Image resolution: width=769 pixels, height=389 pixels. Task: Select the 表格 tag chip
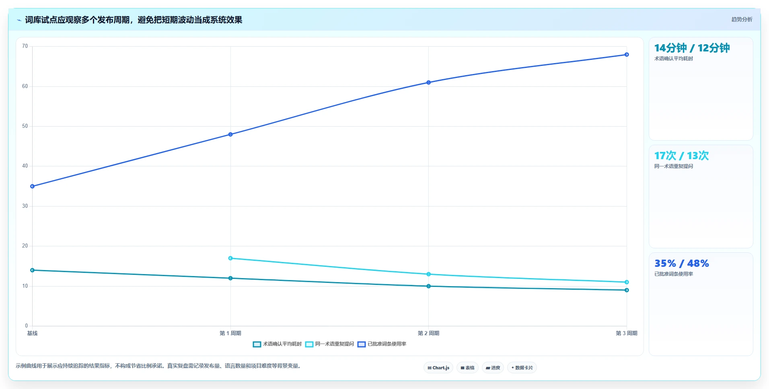(467, 368)
